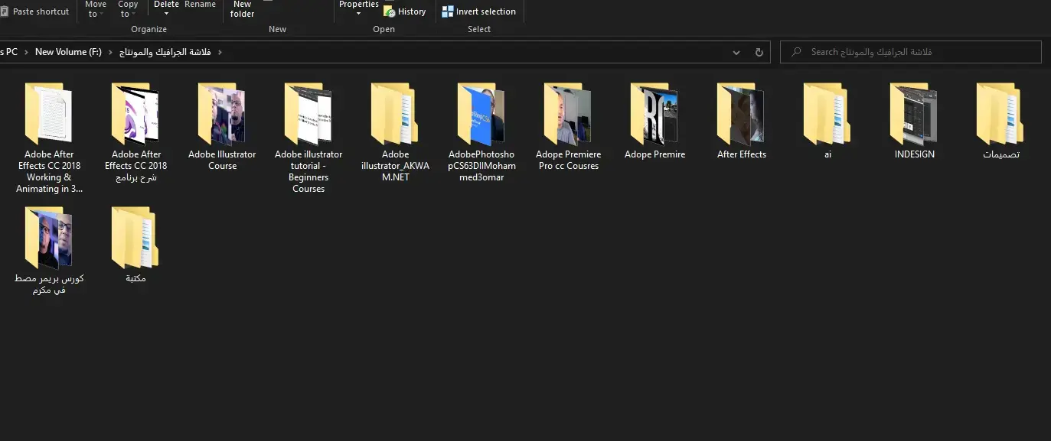The image size is (1051, 441).
Task: Expand the Delete options arrow
Action: click(166, 15)
